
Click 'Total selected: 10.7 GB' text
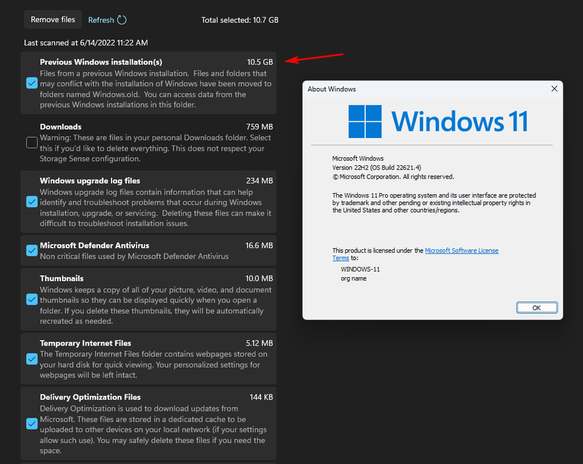[240, 20]
